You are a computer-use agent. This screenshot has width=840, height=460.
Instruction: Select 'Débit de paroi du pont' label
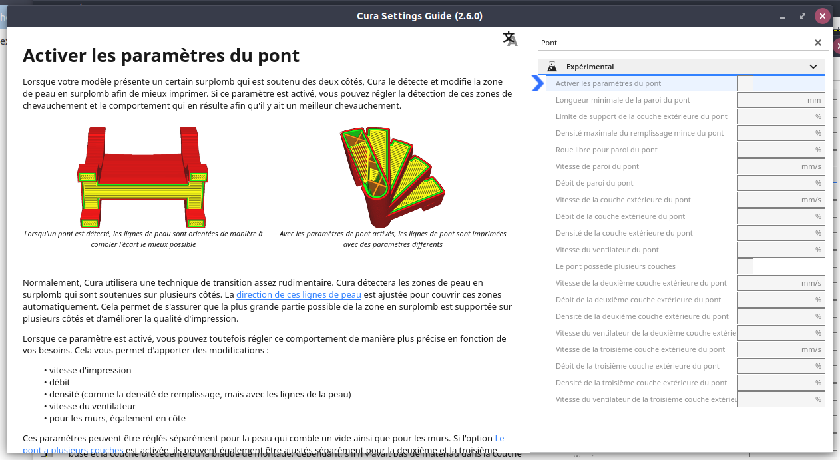click(x=594, y=183)
